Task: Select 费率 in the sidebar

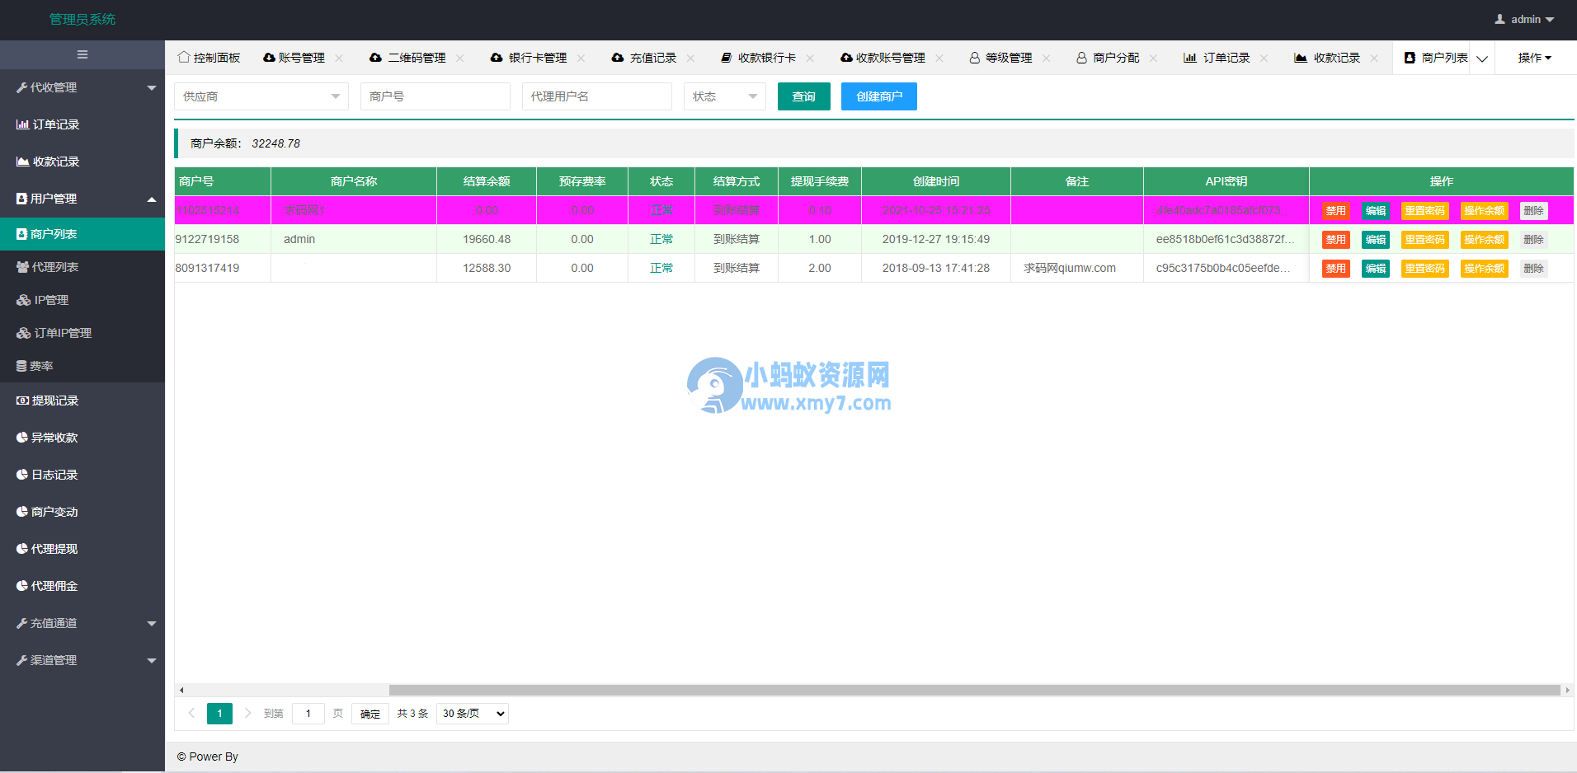Action: [40, 365]
